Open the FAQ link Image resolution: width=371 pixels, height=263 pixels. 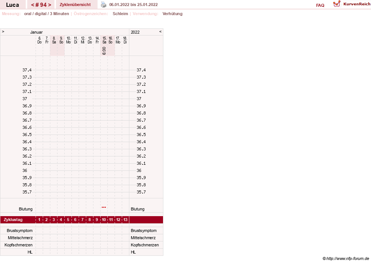click(320, 5)
